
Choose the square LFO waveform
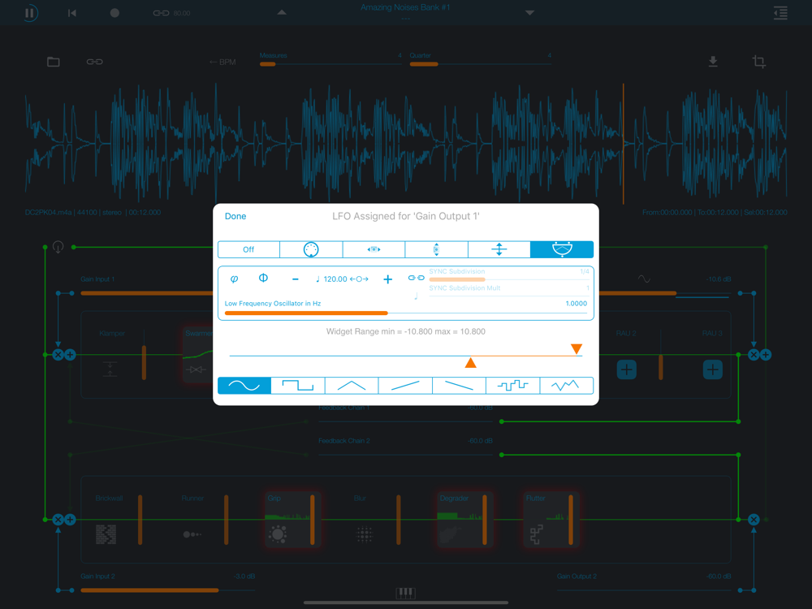coord(298,385)
